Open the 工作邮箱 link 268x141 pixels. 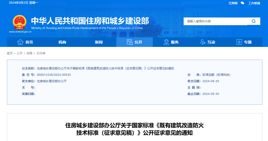tap(254, 3)
